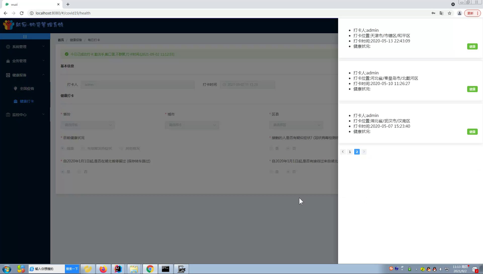Expand the 系统管理 sidebar menu
483x274 pixels.
25,47
